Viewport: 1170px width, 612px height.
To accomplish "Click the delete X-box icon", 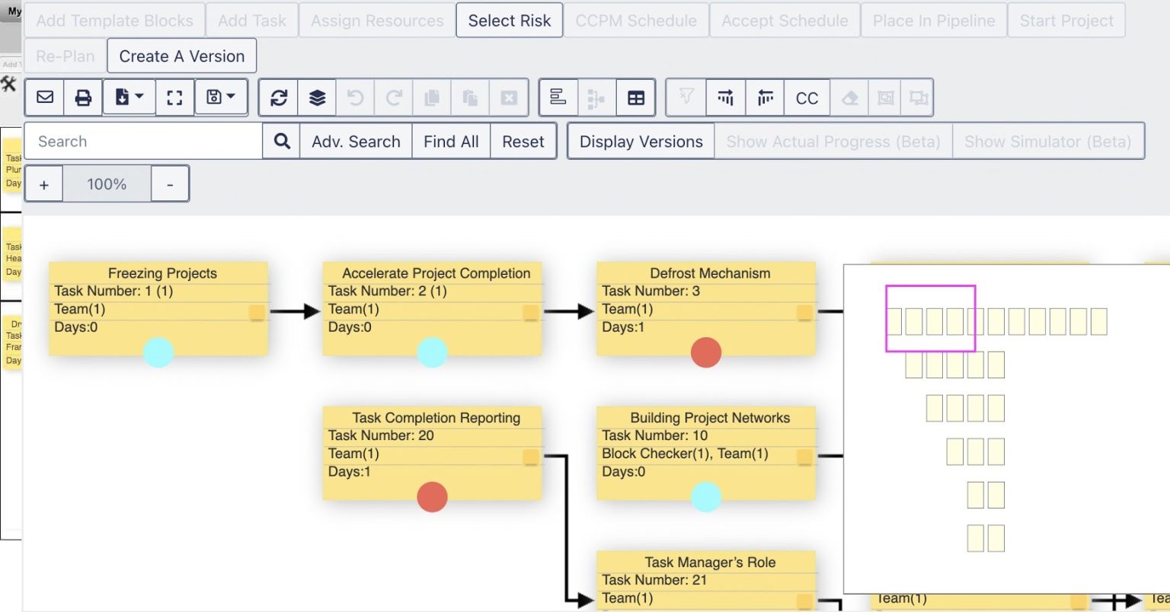I will click(509, 97).
